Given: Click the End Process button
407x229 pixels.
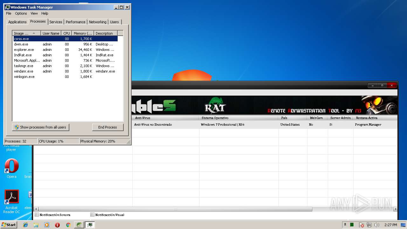Looking at the screenshot, I should point(107,127).
